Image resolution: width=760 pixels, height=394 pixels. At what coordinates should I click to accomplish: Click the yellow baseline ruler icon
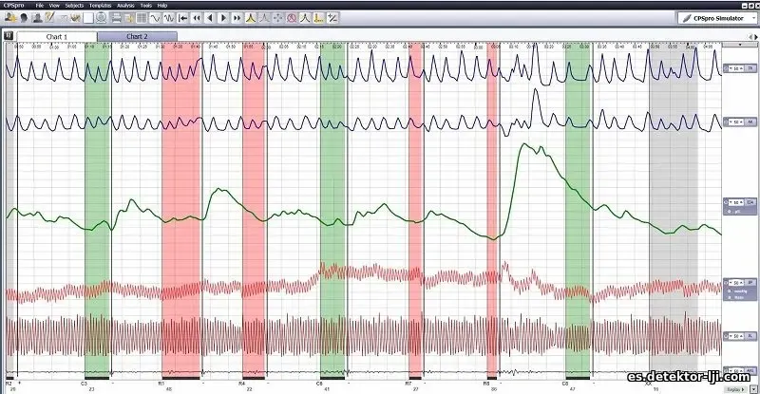tap(318, 18)
